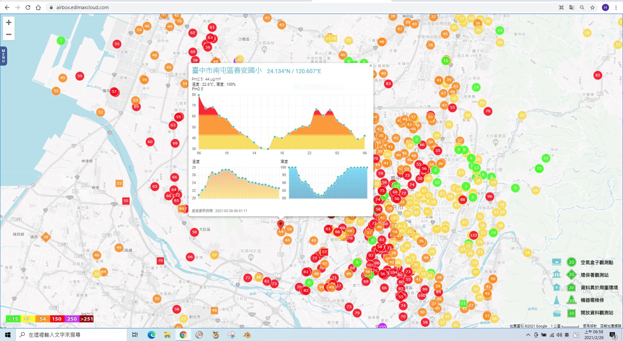Click the Google logo on map
This screenshot has height=341, width=623.
pyautogui.click(x=11, y=324)
